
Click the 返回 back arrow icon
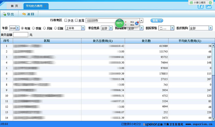tap(24, 14)
